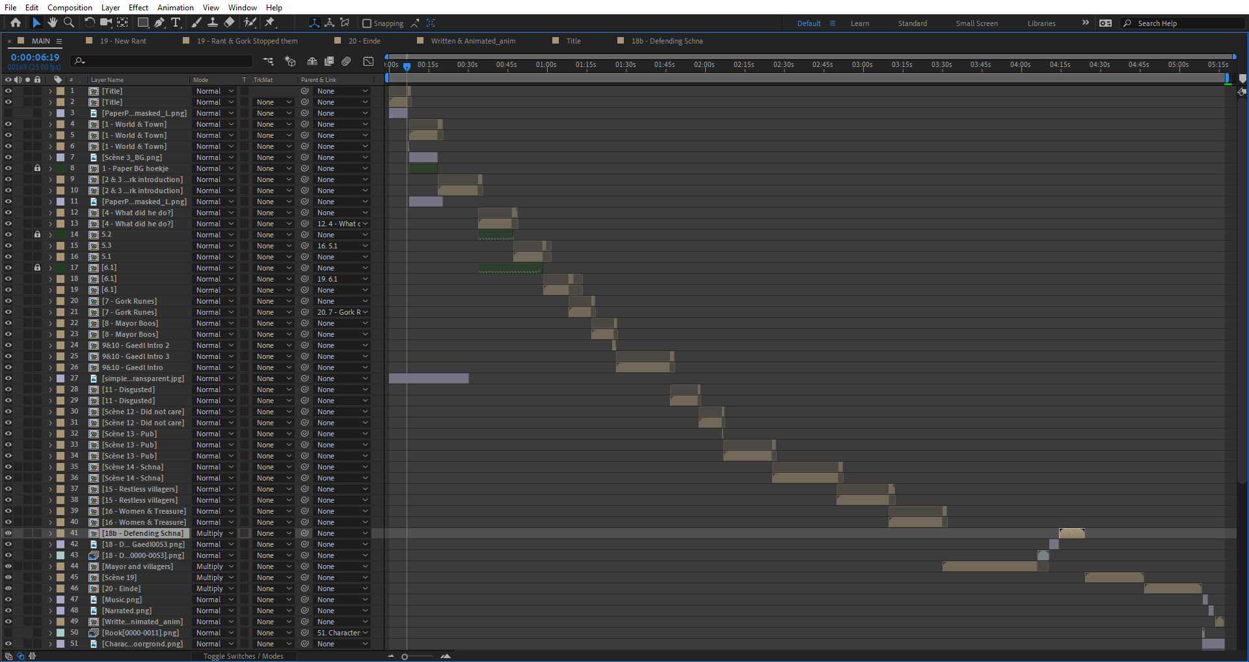Expand layer 4 1 - World & Town
The width and height of the screenshot is (1249, 662).
coord(50,124)
